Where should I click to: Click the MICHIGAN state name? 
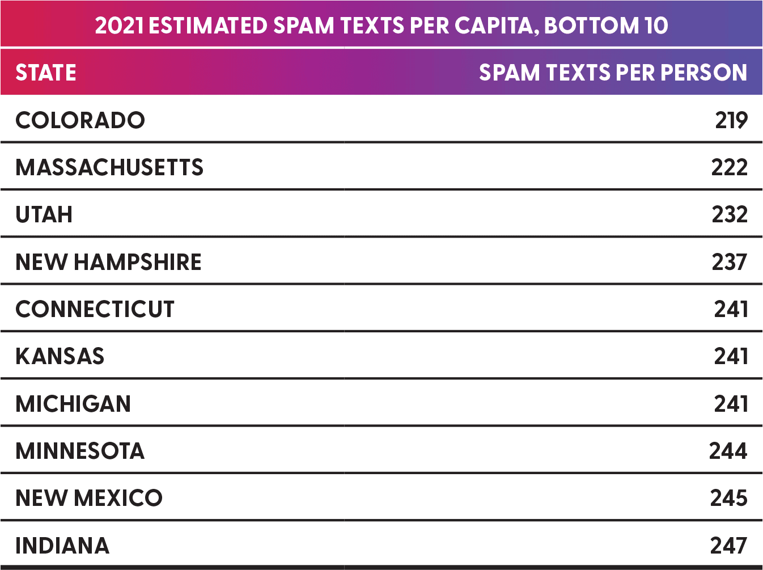click(x=73, y=404)
